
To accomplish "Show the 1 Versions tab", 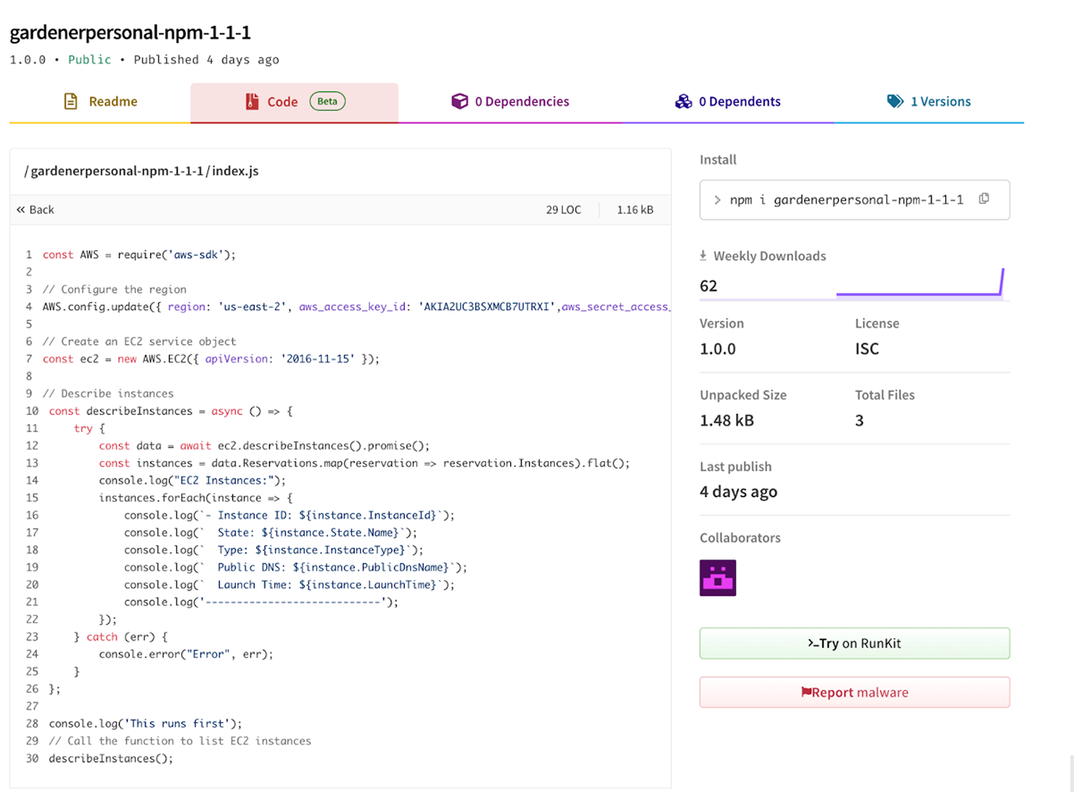I will pos(929,102).
